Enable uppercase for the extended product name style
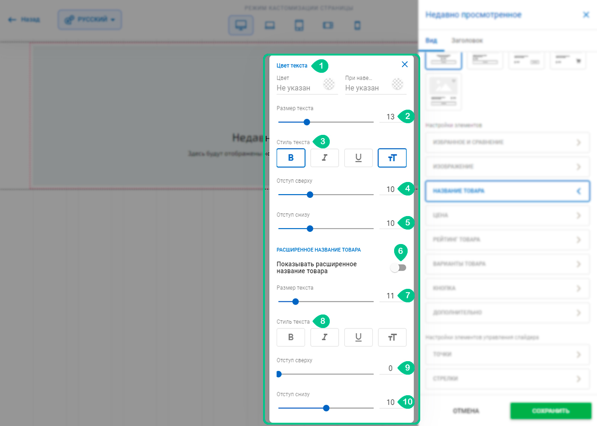This screenshot has width=597, height=426. point(392,337)
